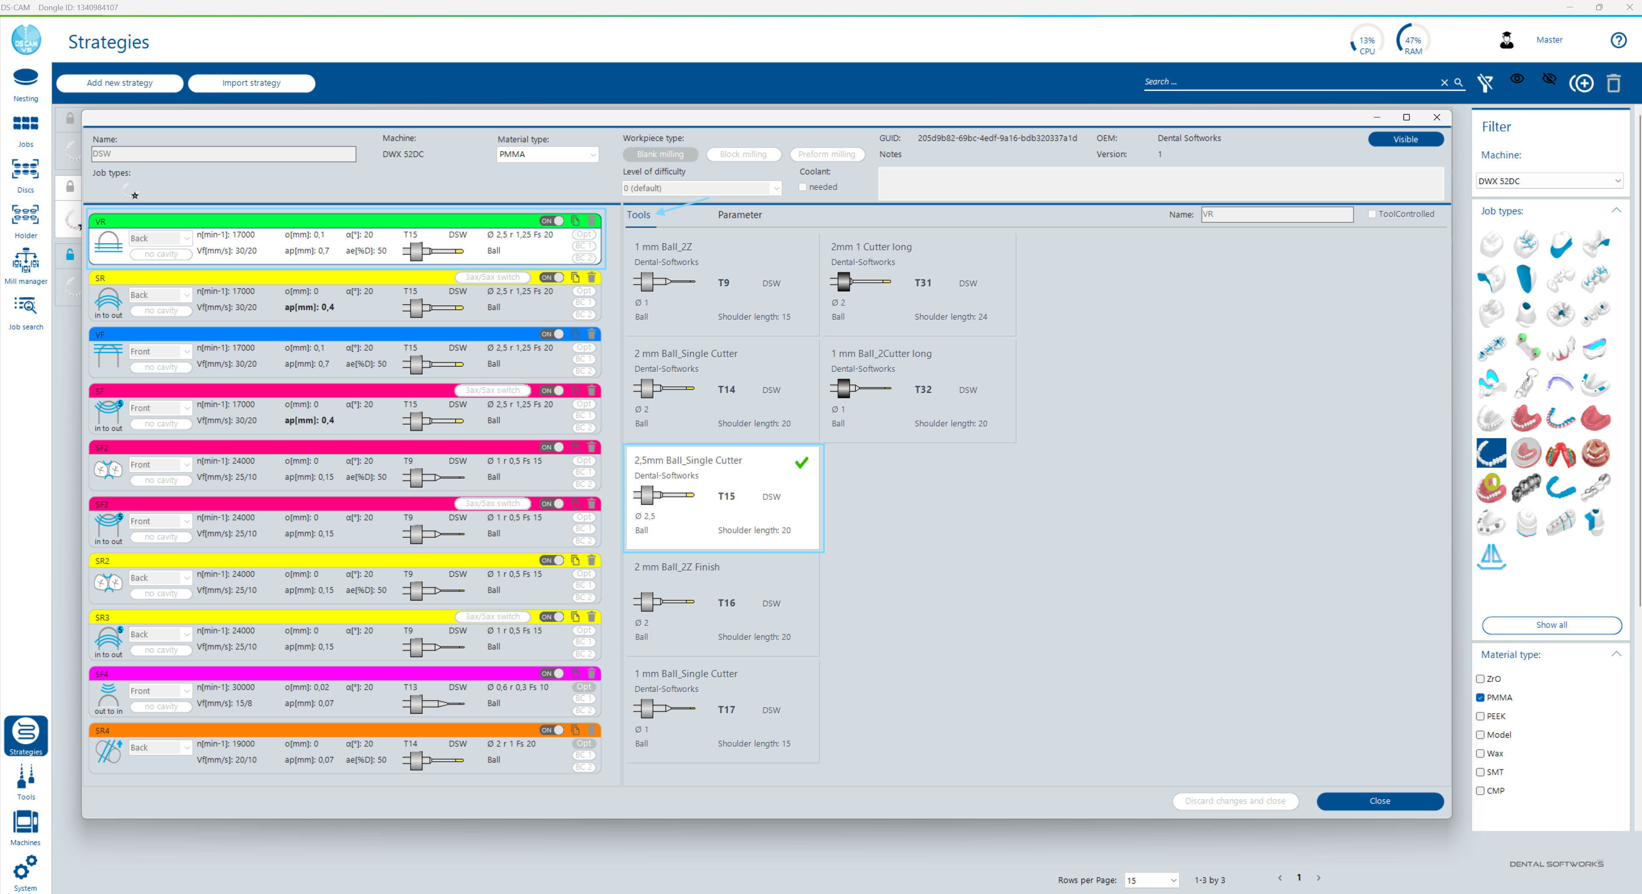
Task: Enable the ZrO material filter checkbox
Action: (x=1481, y=678)
